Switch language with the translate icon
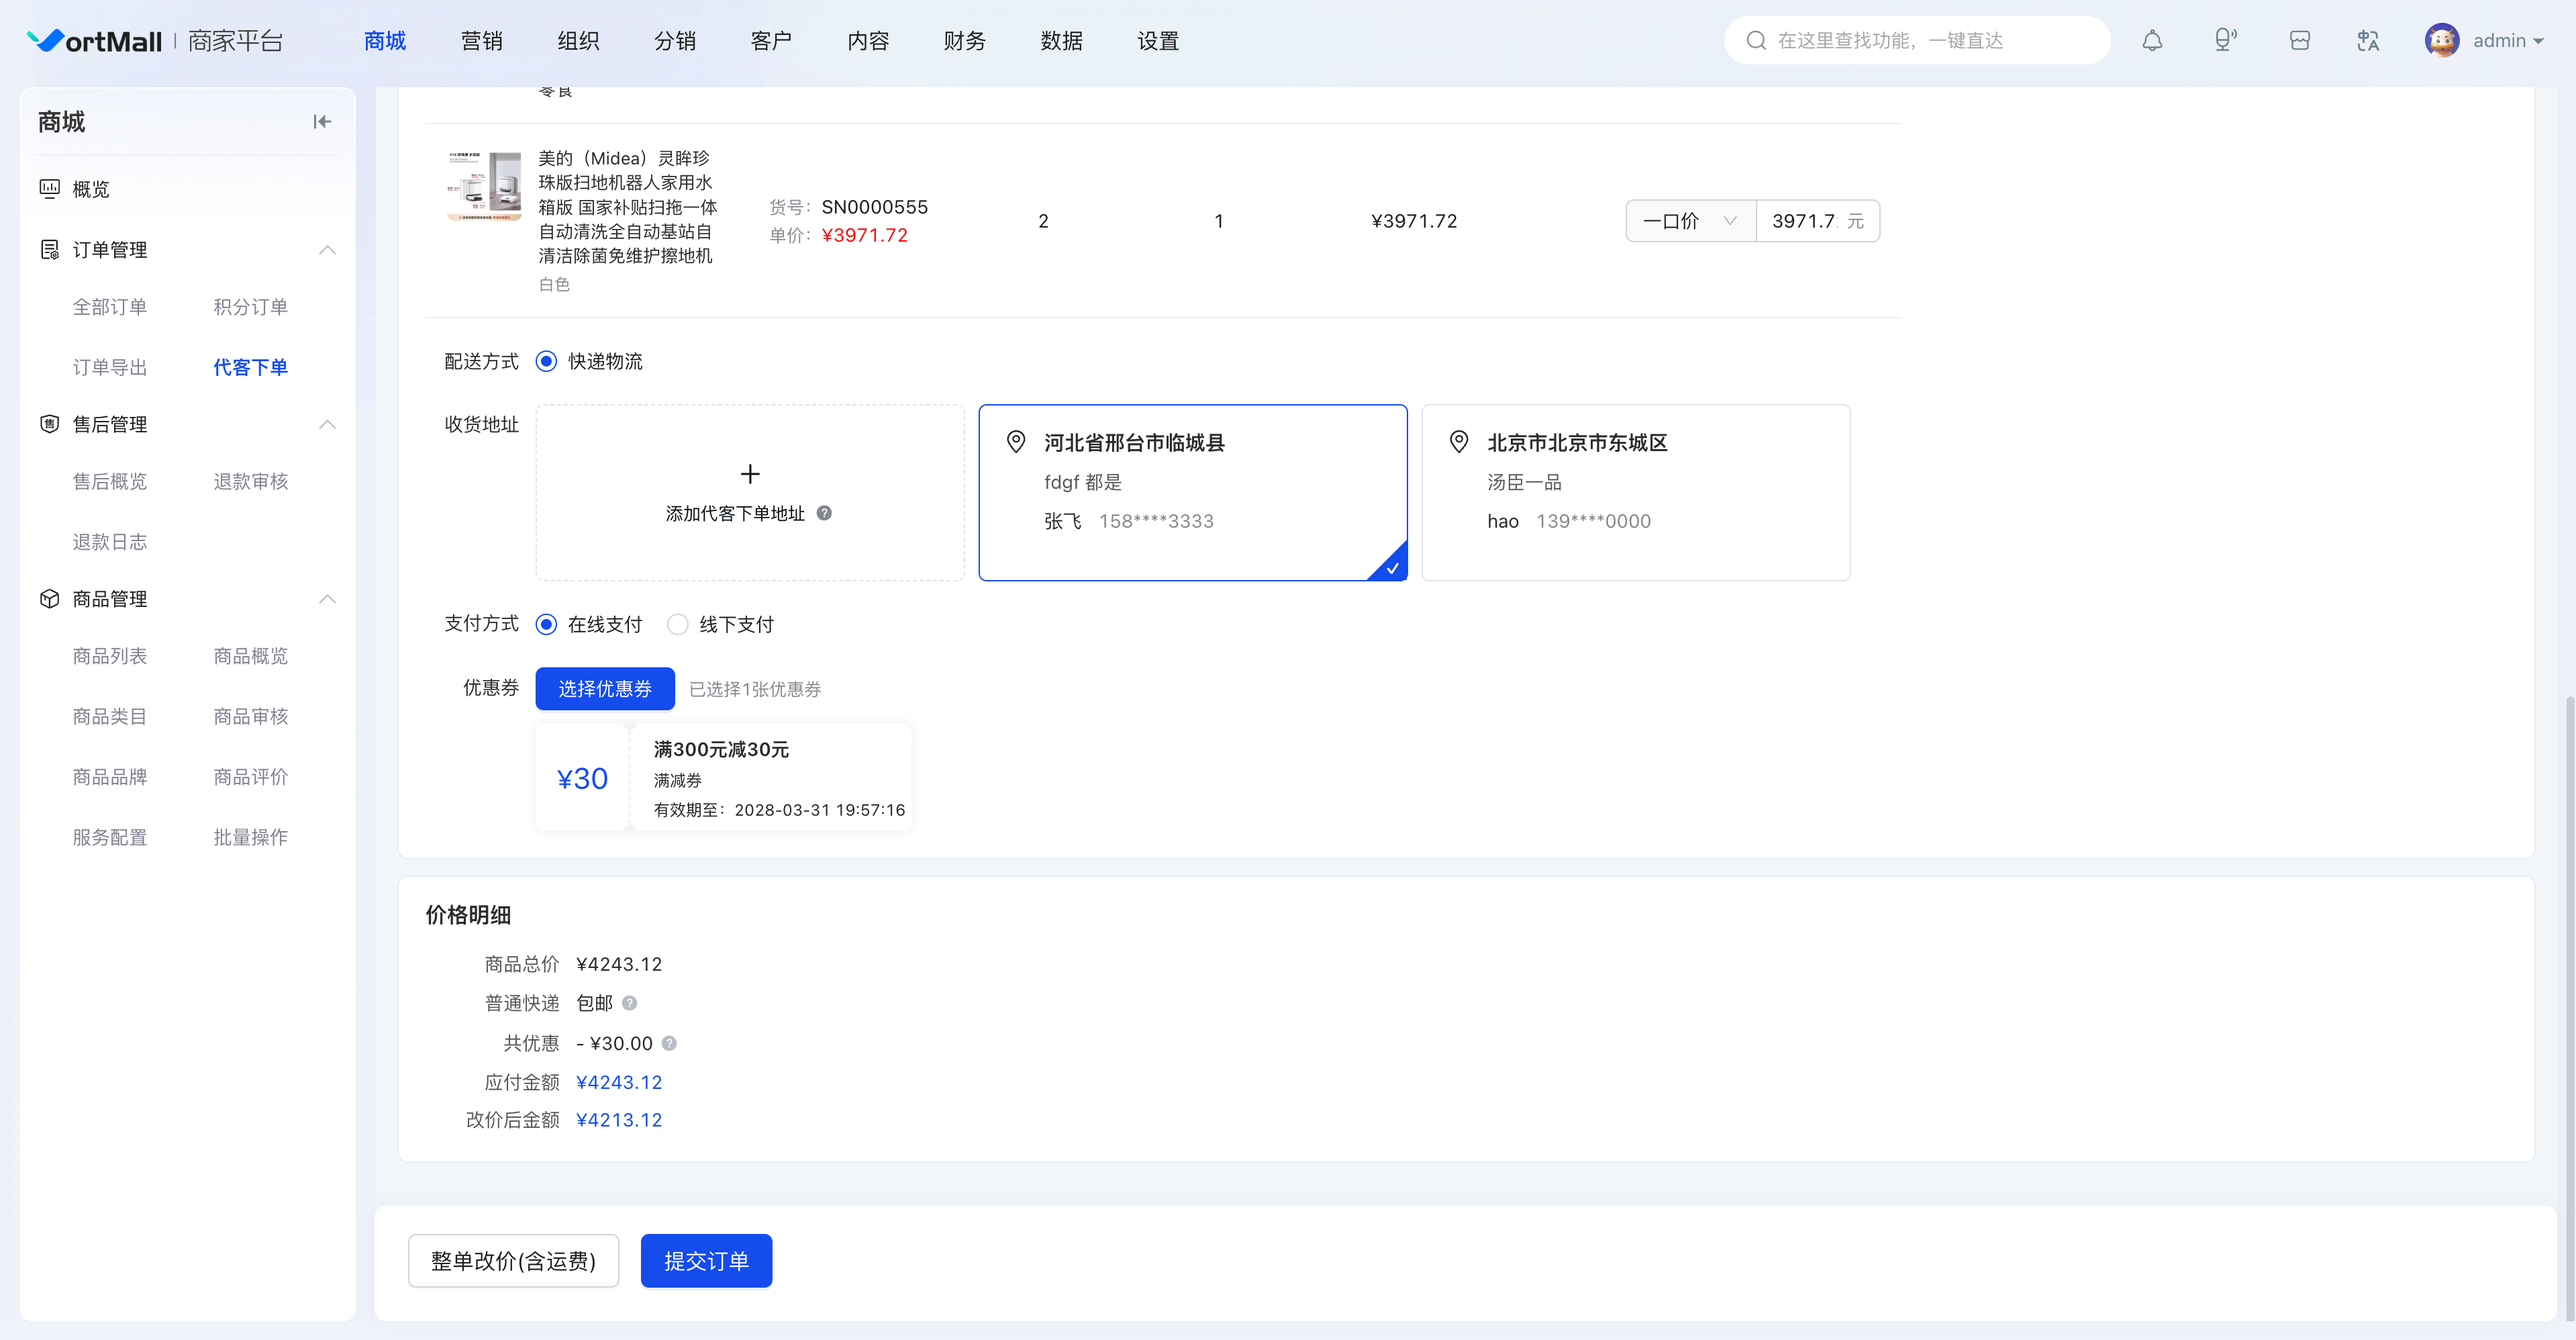This screenshot has width=2576, height=1340. [2368, 41]
